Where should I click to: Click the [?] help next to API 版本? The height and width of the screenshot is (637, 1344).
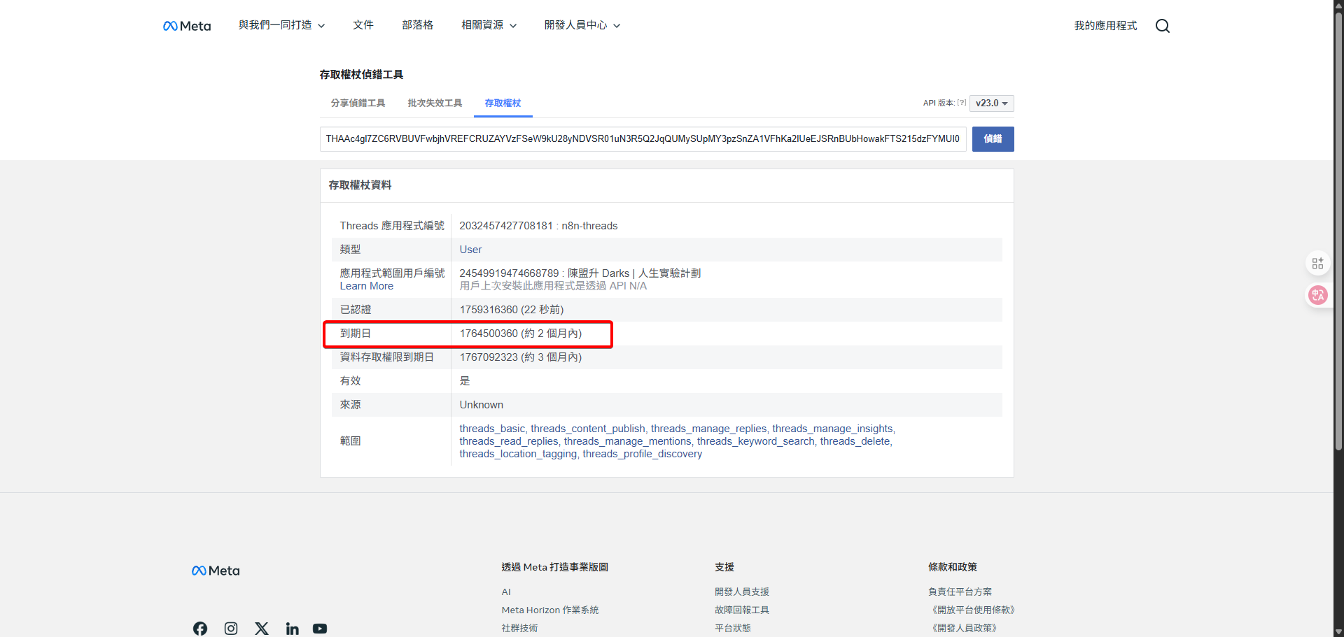point(960,102)
